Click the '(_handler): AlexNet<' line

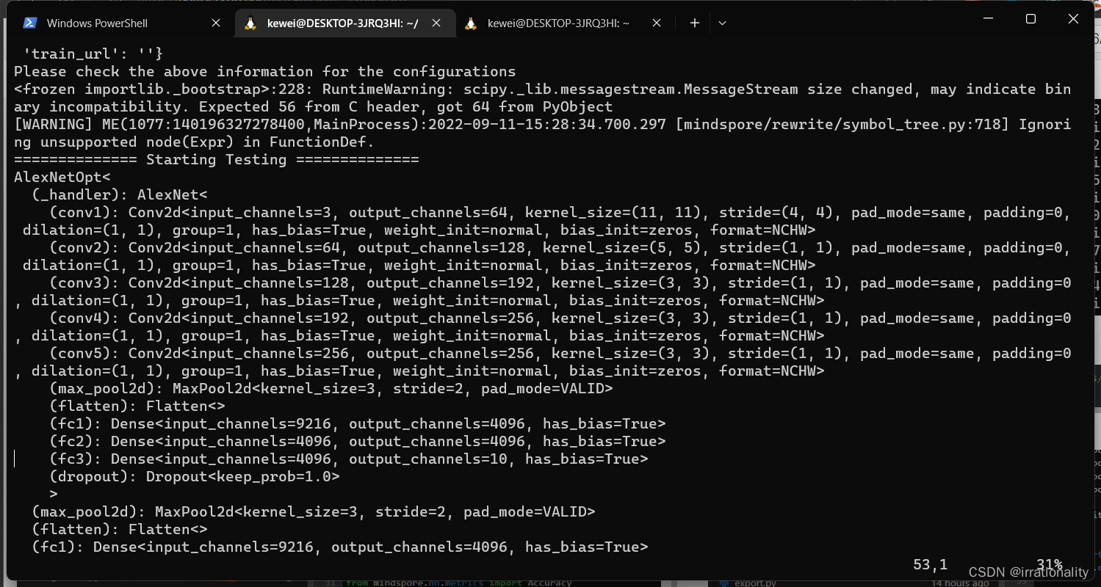[120, 194]
